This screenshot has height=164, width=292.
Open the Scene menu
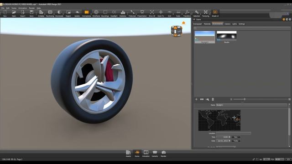coord(14,8)
